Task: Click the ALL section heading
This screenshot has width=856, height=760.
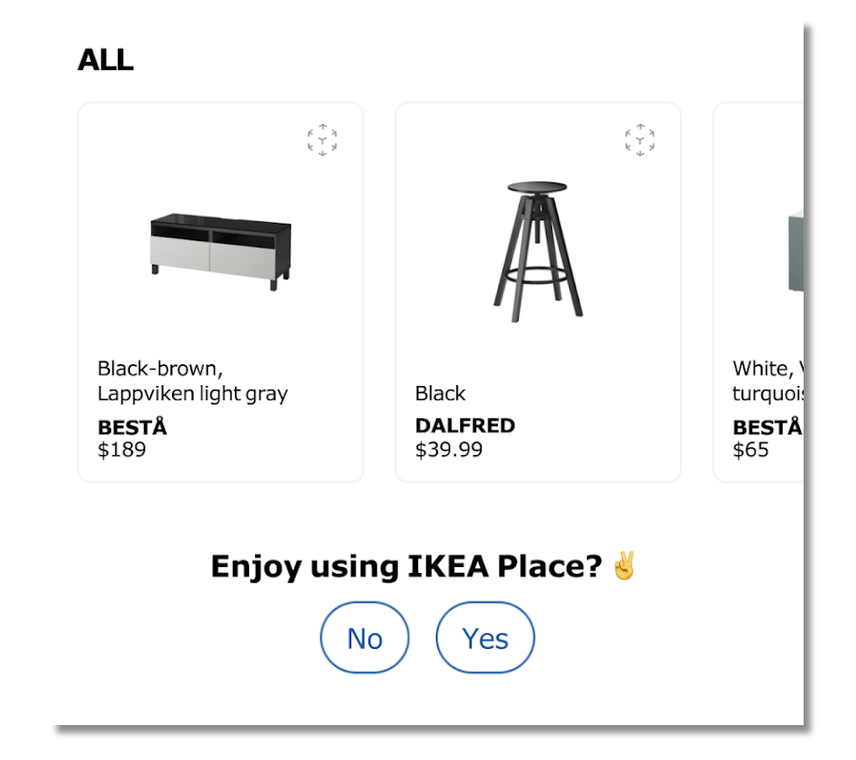Action: point(105,60)
